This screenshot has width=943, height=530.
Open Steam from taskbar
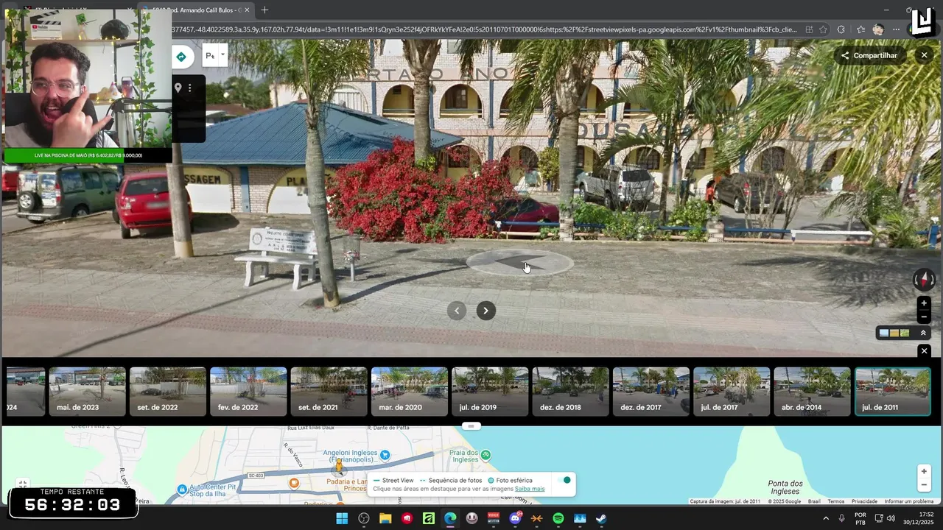(x=601, y=518)
